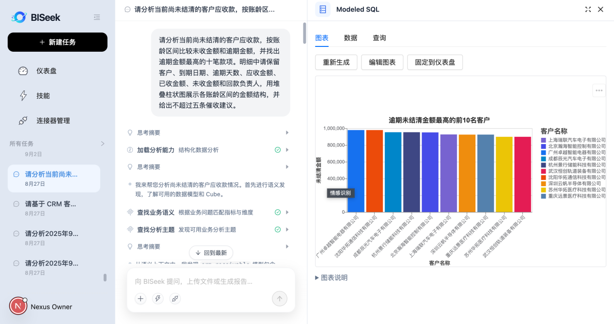614x324 pixels.
Task: Switch to the 查询 tab
Action: click(x=379, y=38)
